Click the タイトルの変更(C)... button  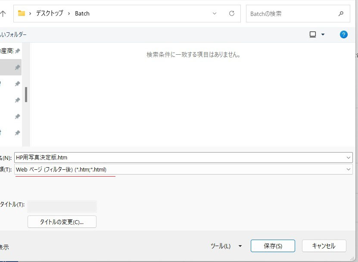pyautogui.click(x=62, y=222)
